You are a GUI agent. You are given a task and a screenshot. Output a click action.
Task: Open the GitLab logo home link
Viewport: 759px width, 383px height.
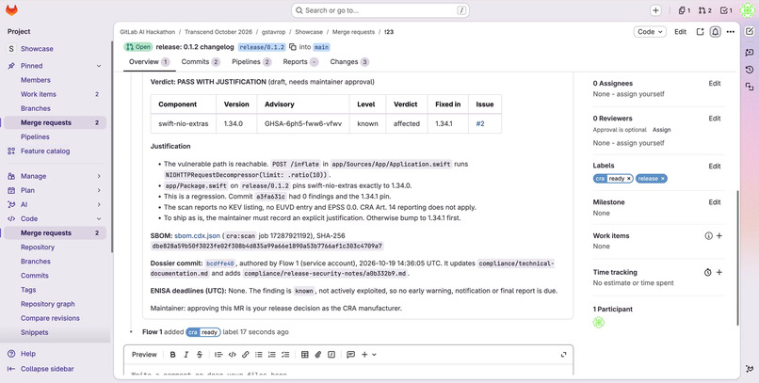pyautogui.click(x=11, y=10)
